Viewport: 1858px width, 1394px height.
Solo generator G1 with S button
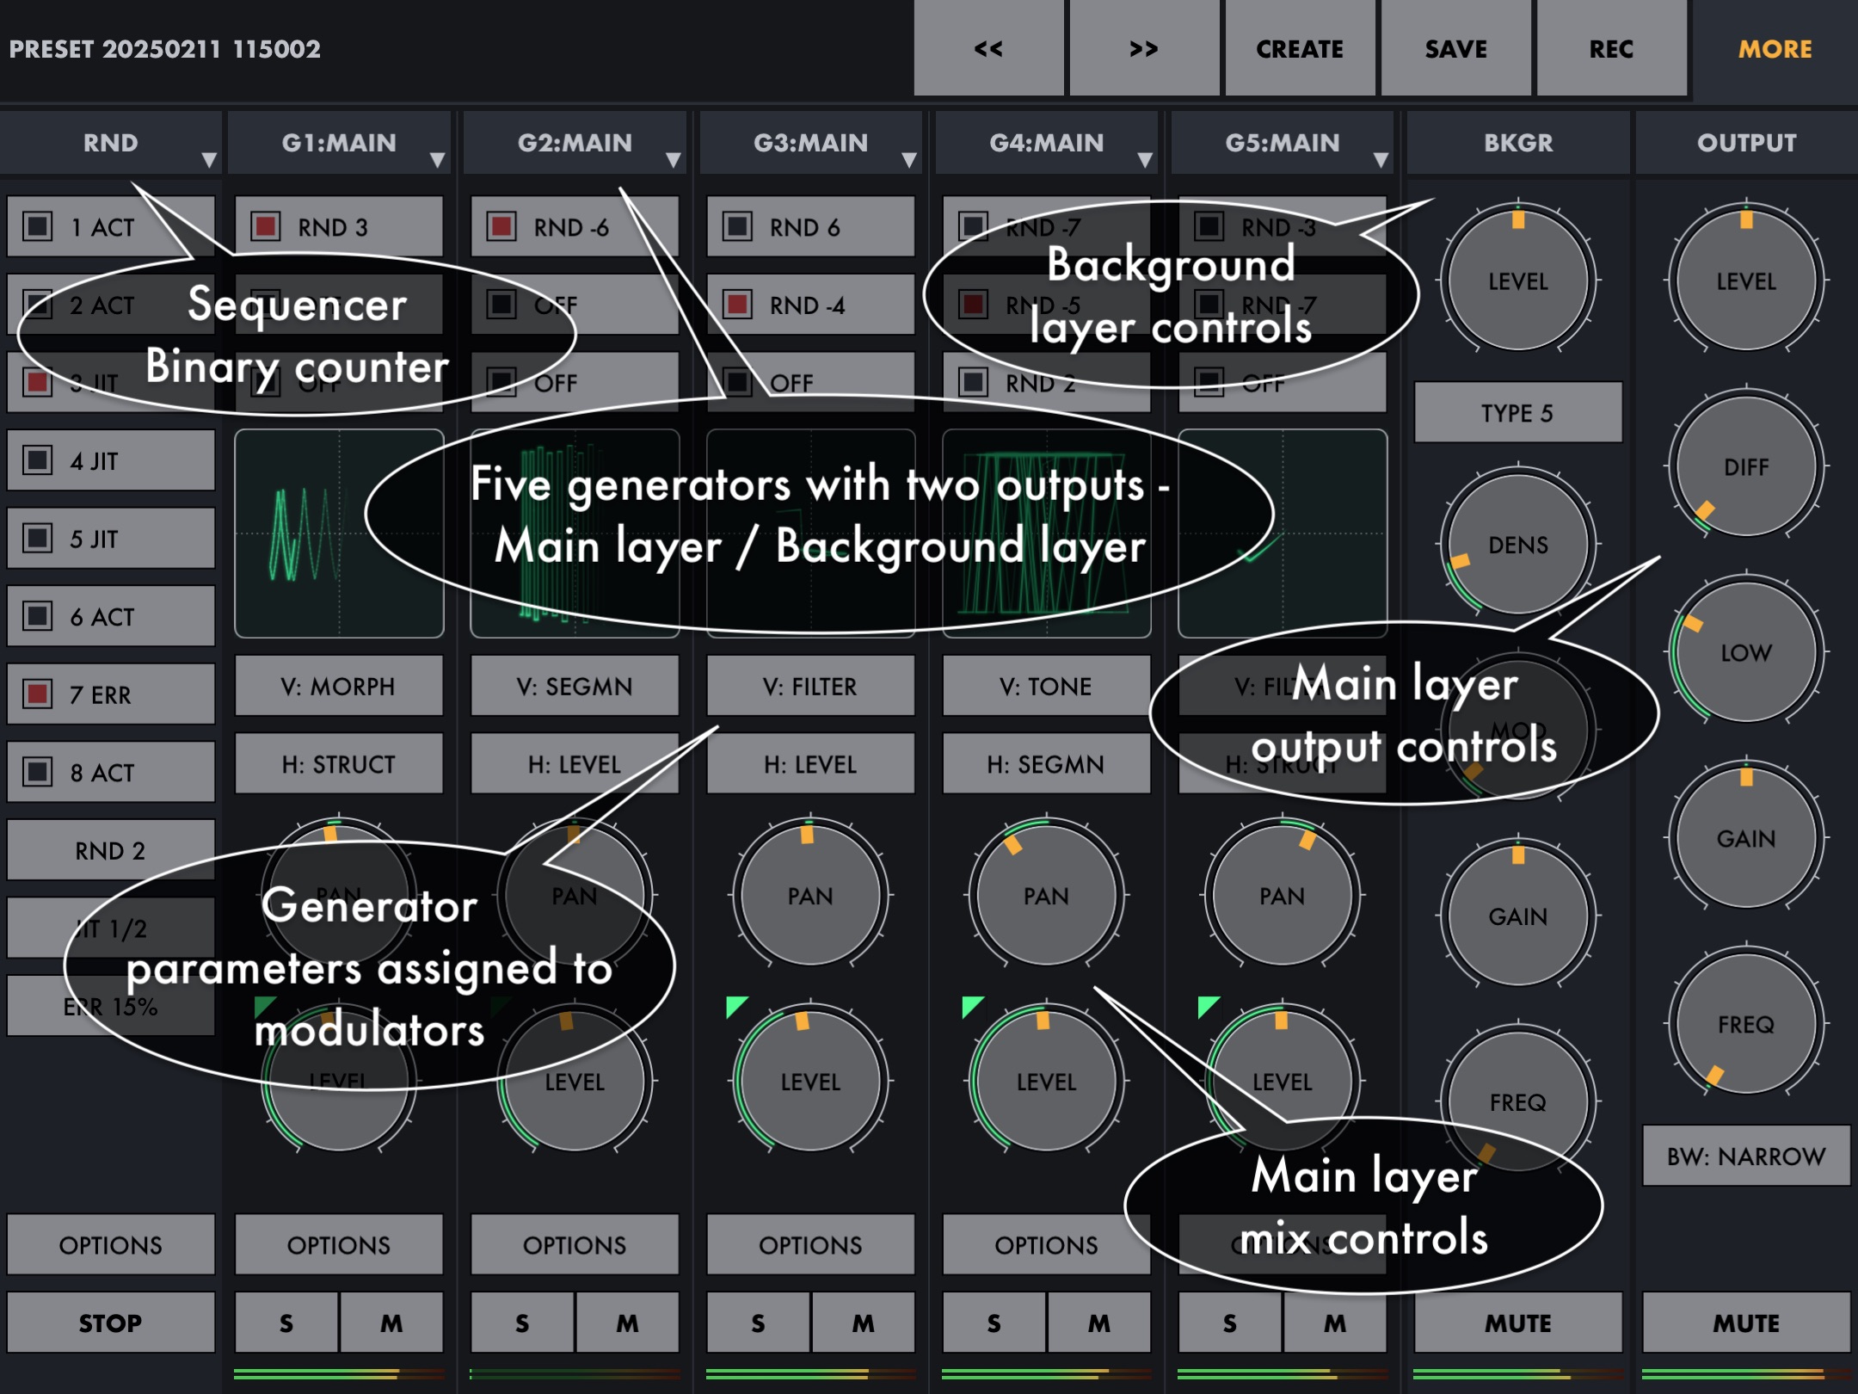[286, 1323]
